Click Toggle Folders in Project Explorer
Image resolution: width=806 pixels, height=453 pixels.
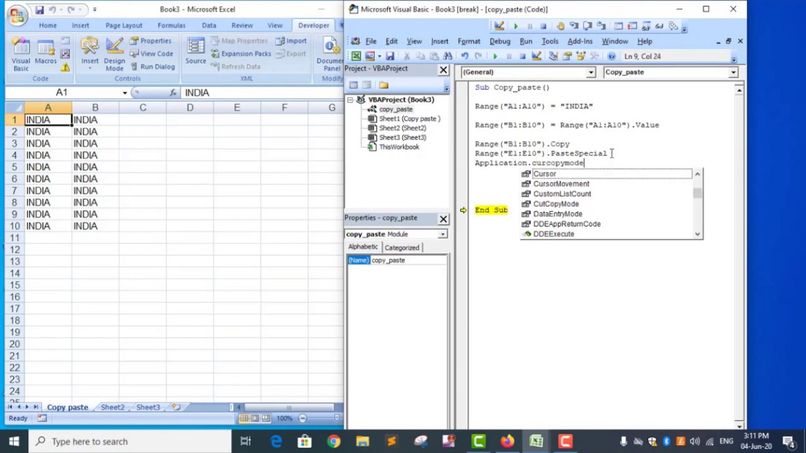click(383, 86)
